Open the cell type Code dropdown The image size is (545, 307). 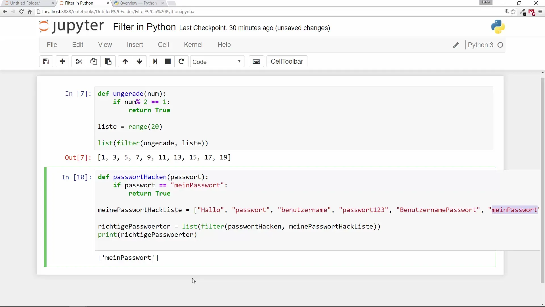click(217, 61)
